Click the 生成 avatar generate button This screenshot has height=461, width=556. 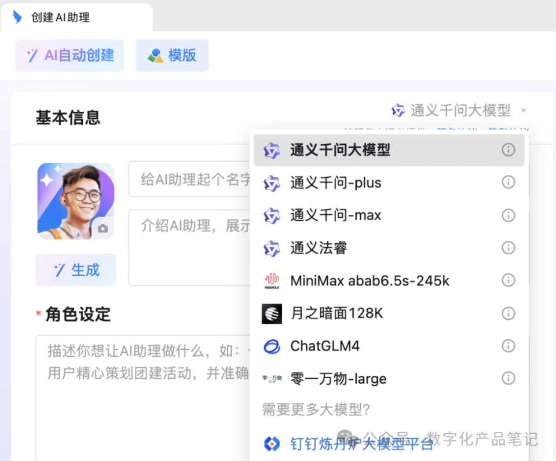point(76,270)
